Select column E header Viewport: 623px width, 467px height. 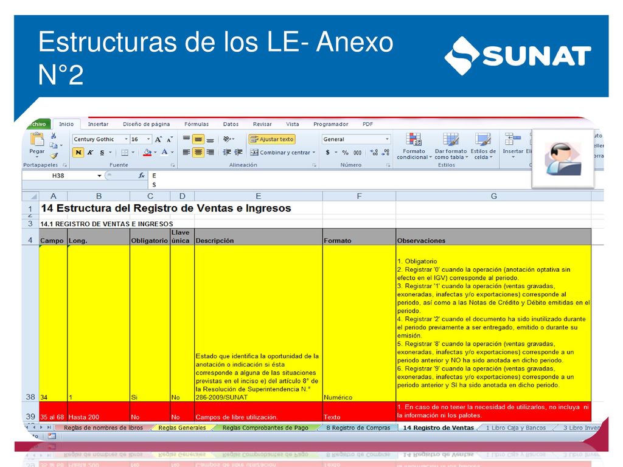pos(258,196)
